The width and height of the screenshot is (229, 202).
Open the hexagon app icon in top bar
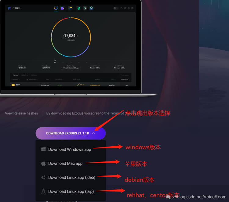pyautogui.click(x=91, y=8)
